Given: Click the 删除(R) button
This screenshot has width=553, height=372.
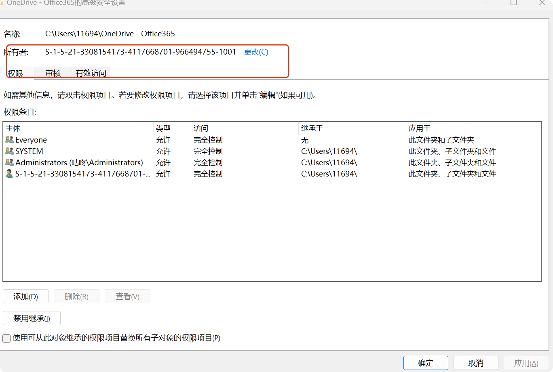Looking at the screenshot, I should [x=76, y=296].
